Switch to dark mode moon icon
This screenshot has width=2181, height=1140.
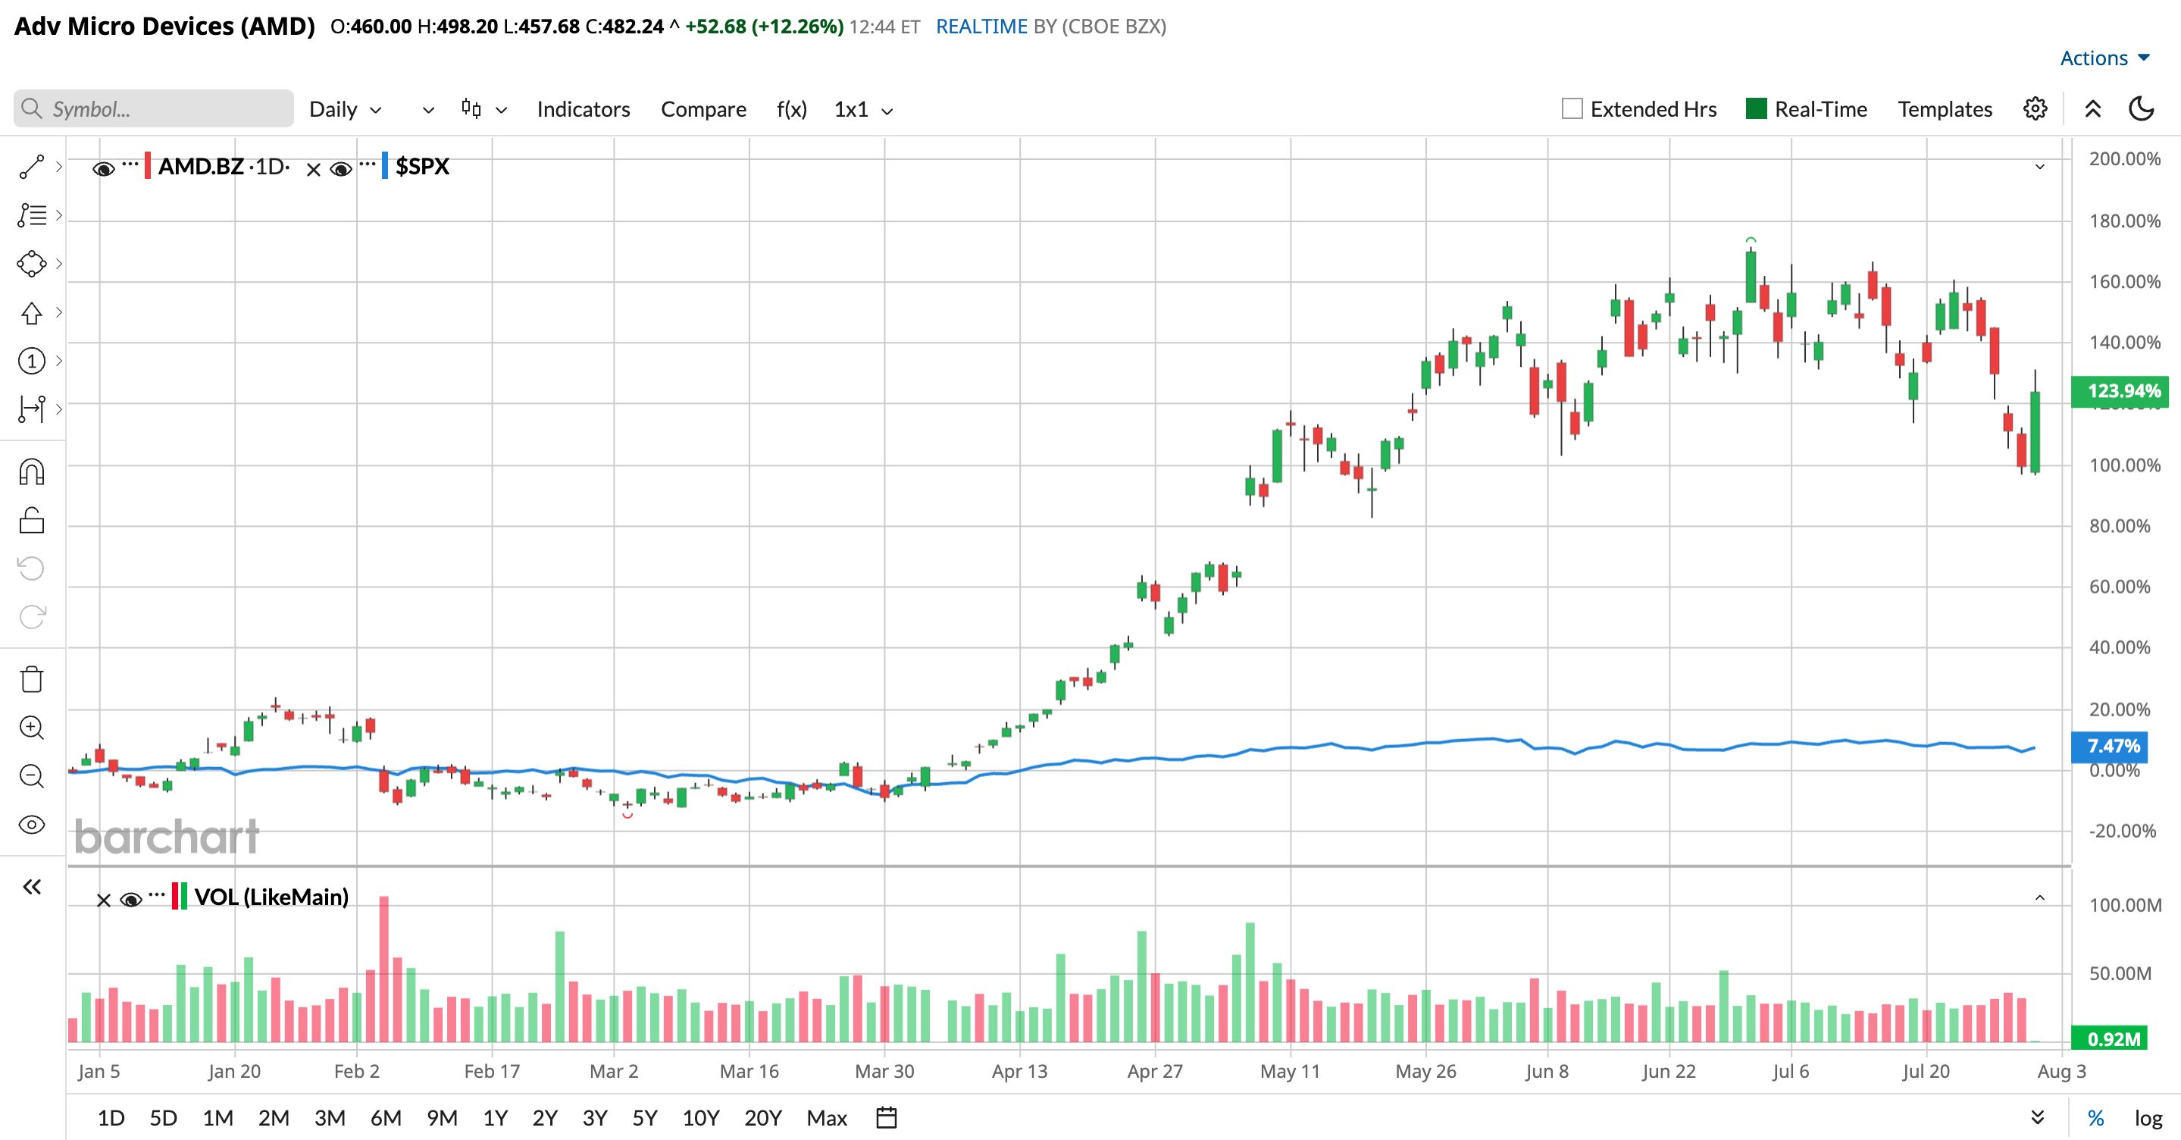pyautogui.click(x=2141, y=109)
